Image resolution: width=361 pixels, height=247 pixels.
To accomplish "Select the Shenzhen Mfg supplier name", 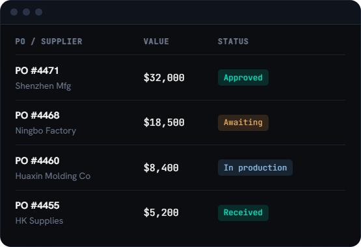I will click(43, 86).
